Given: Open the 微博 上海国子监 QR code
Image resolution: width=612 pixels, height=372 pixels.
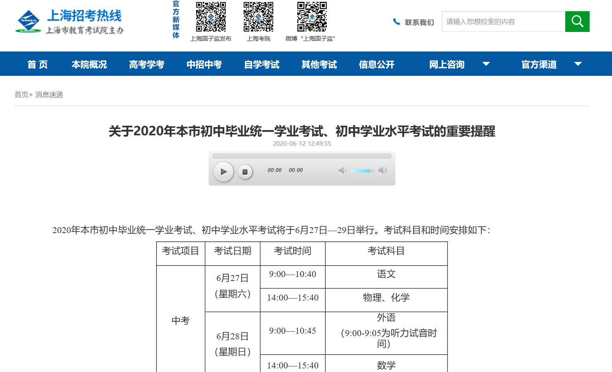Looking at the screenshot, I should click(x=312, y=17).
